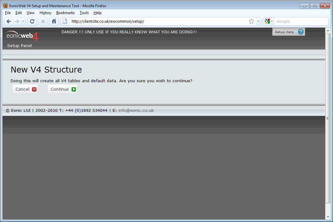The height and width of the screenshot is (222, 333).
Task: Click the 'New V4 Structure' heading
Action: point(46,70)
